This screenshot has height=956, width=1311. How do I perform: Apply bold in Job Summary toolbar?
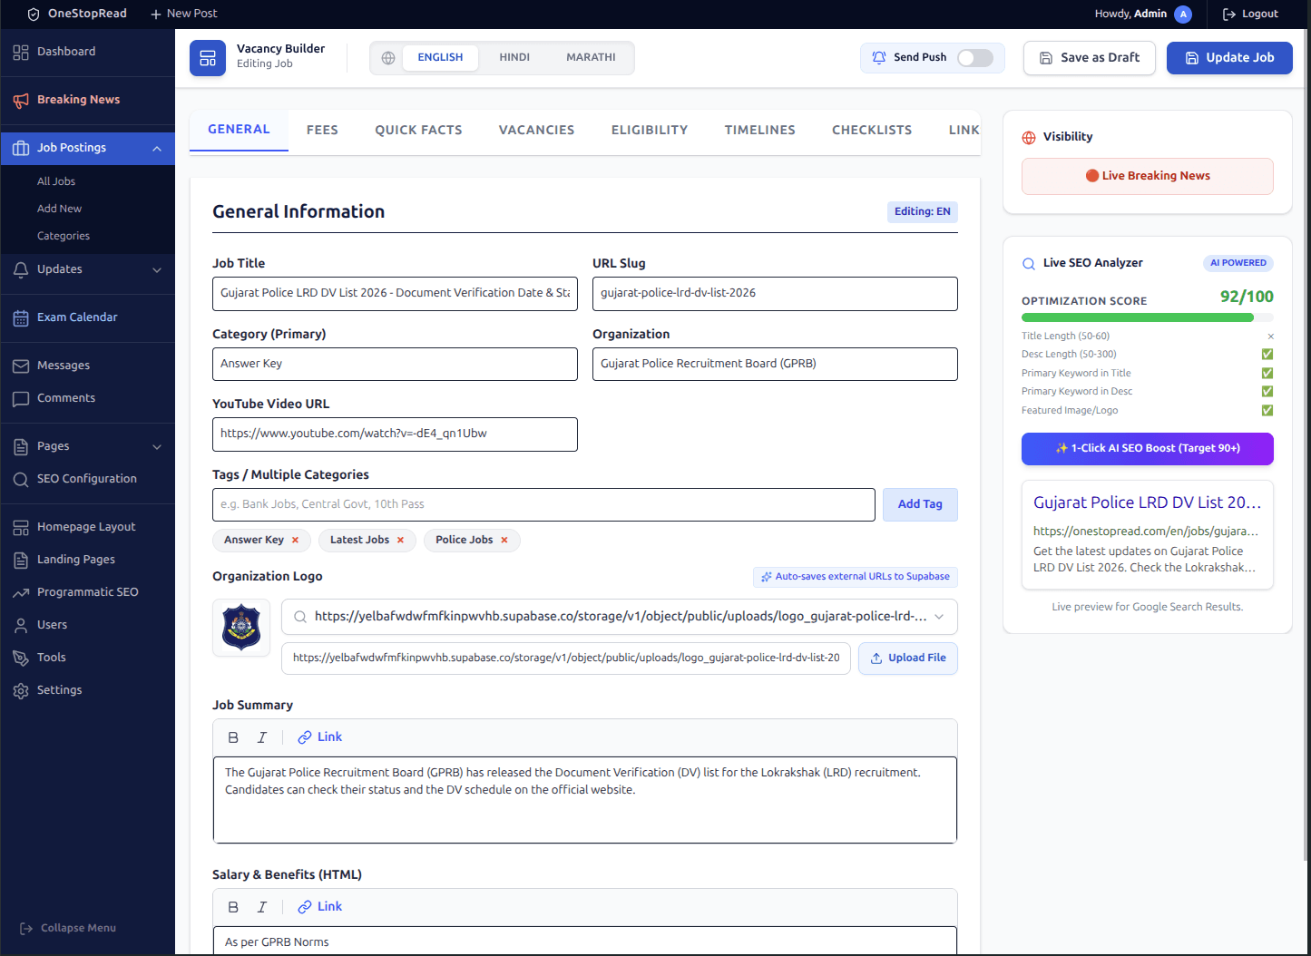tap(233, 737)
